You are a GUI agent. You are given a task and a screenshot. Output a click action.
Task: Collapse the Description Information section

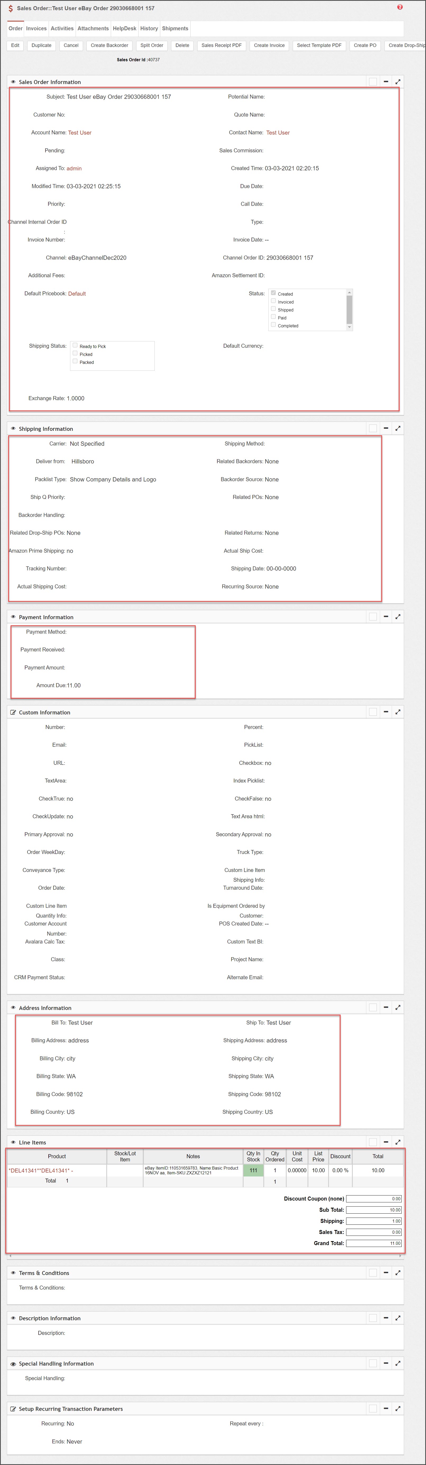[386, 1318]
